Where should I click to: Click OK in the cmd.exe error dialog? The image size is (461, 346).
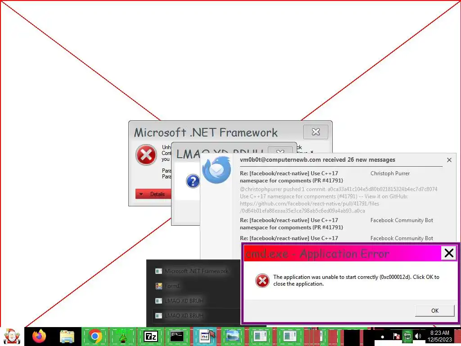pos(434,311)
